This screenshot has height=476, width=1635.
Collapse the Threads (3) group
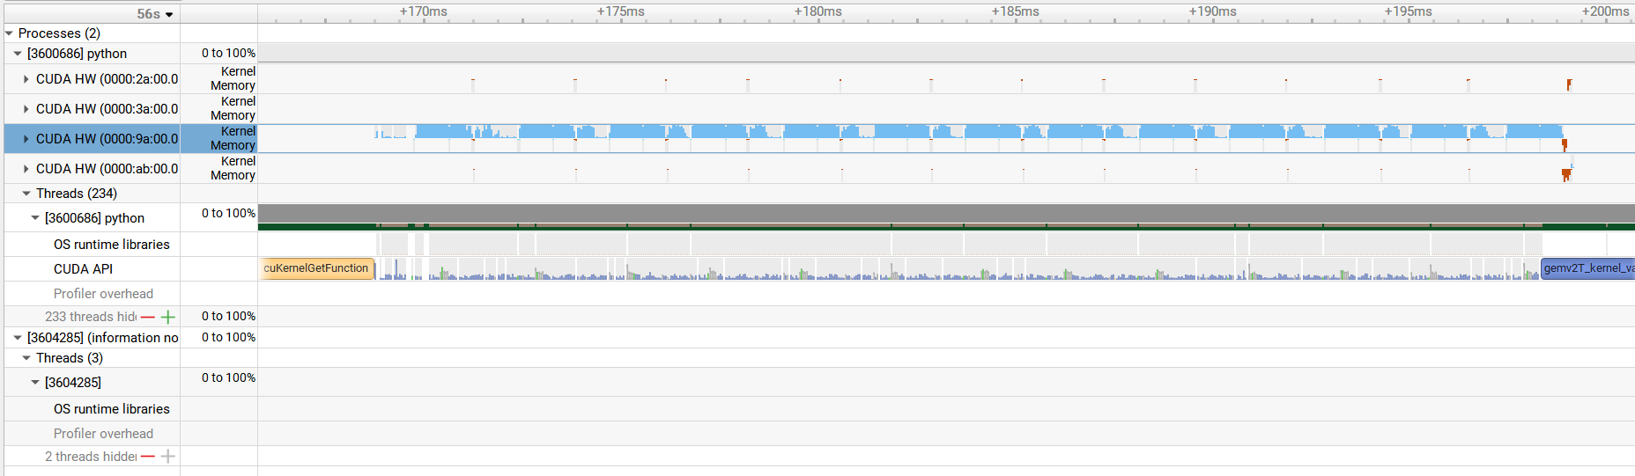click(x=26, y=358)
